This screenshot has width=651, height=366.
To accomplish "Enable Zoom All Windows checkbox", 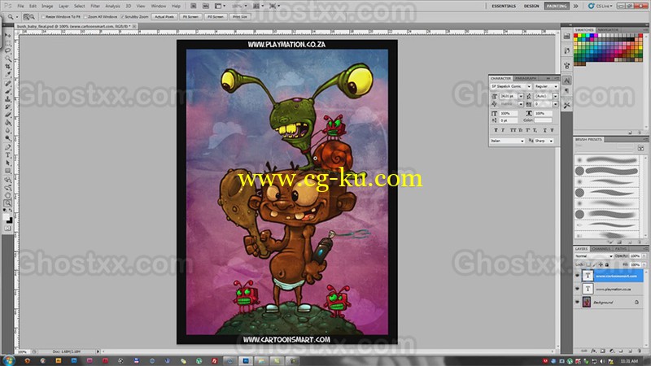I will pyautogui.click(x=85, y=16).
